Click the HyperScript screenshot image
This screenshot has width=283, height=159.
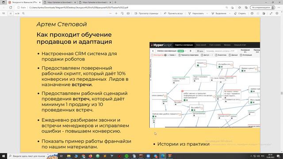click(x=205, y=85)
